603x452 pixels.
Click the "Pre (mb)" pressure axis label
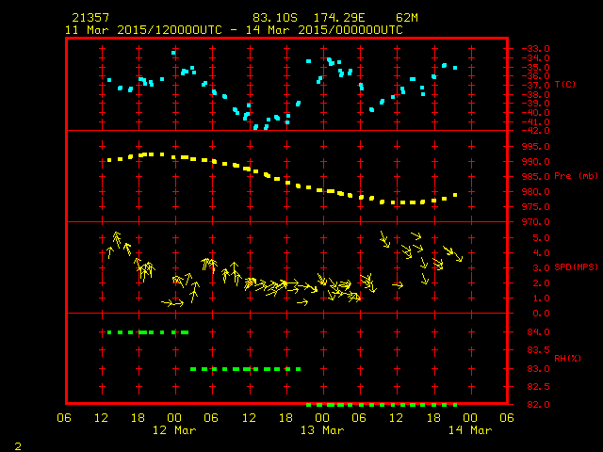coord(576,176)
